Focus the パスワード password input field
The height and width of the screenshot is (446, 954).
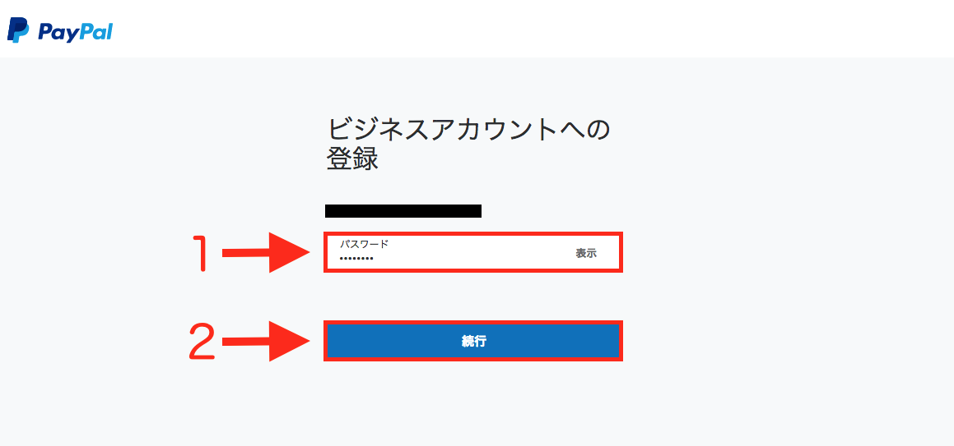(x=472, y=252)
